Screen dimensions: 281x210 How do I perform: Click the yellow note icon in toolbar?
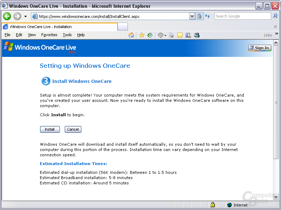pyautogui.click(x=180, y=35)
